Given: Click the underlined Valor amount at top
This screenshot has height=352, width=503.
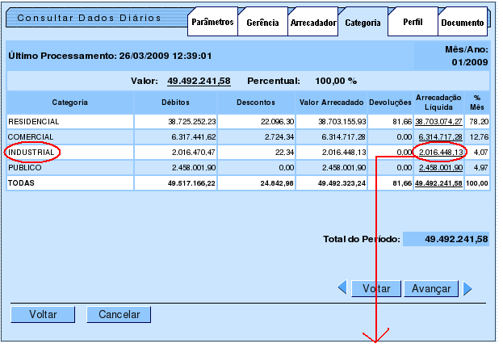Looking at the screenshot, I should point(199,81).
